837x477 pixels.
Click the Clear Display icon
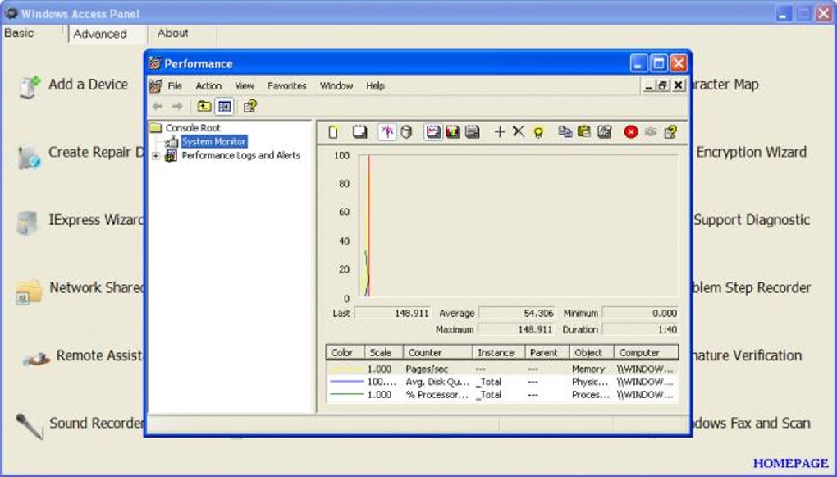click(359, 132)
